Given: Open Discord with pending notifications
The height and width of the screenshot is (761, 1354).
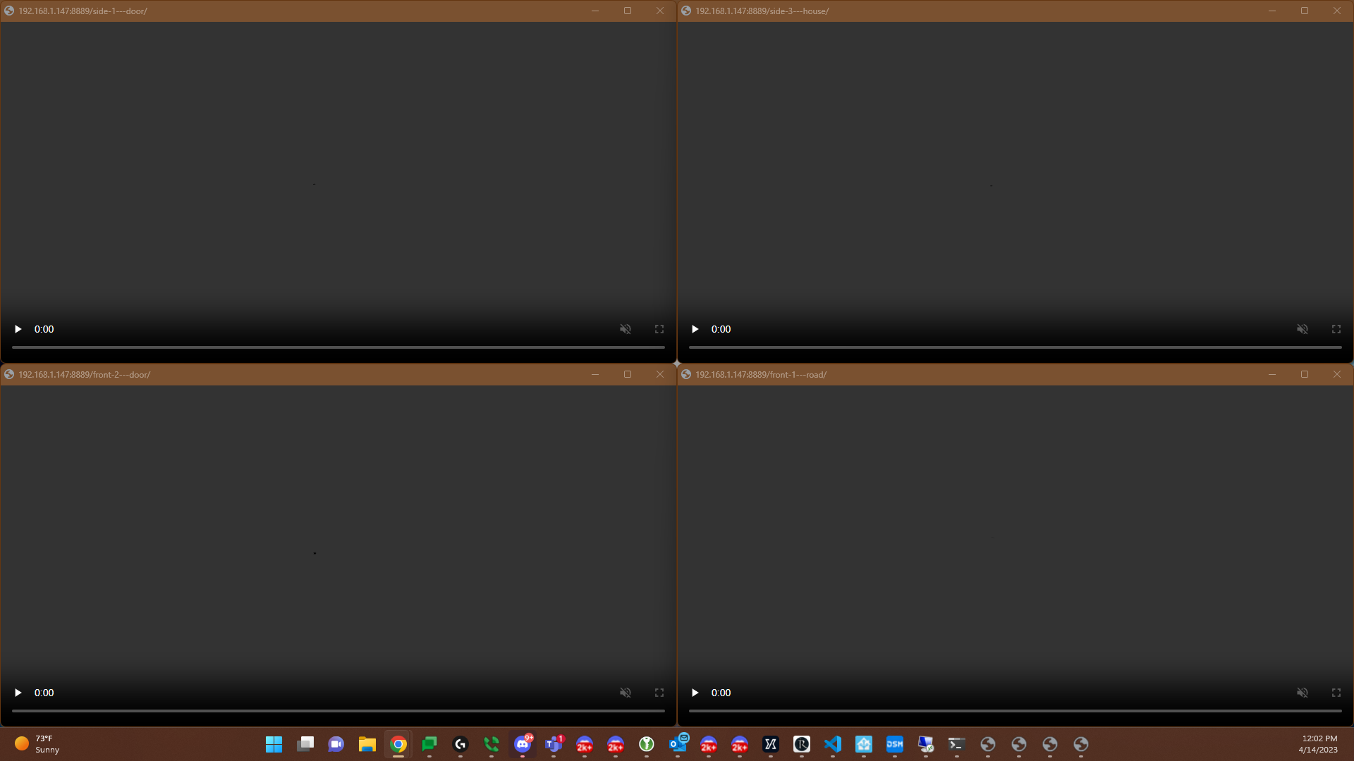Looking at the screenshot, I should [x=523, y=745].
